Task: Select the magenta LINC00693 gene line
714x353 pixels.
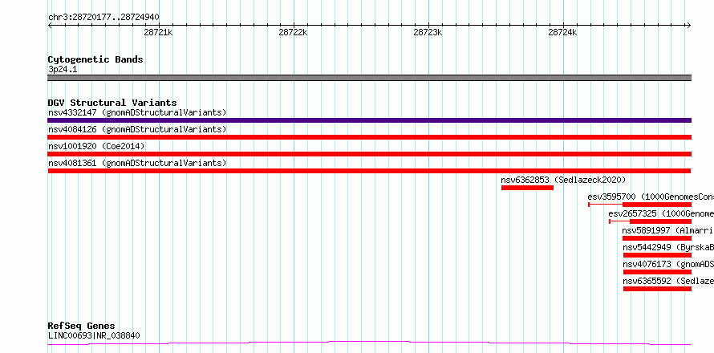Action: pos(369,343)
